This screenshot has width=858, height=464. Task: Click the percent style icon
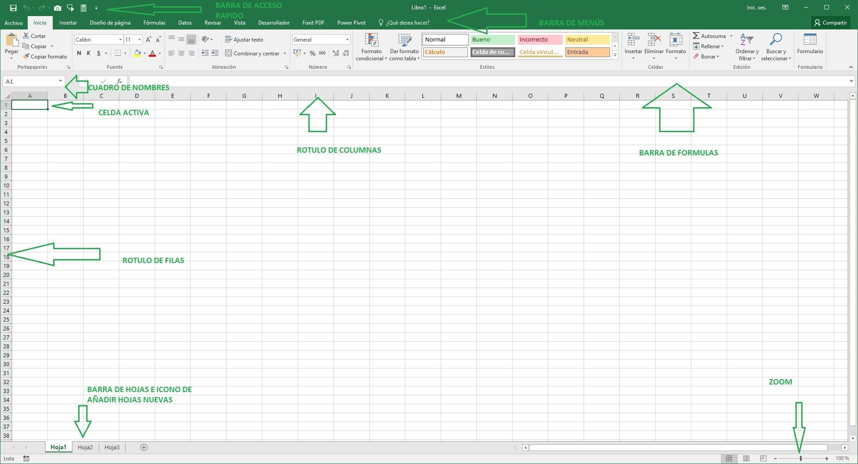tap(312, 53)
